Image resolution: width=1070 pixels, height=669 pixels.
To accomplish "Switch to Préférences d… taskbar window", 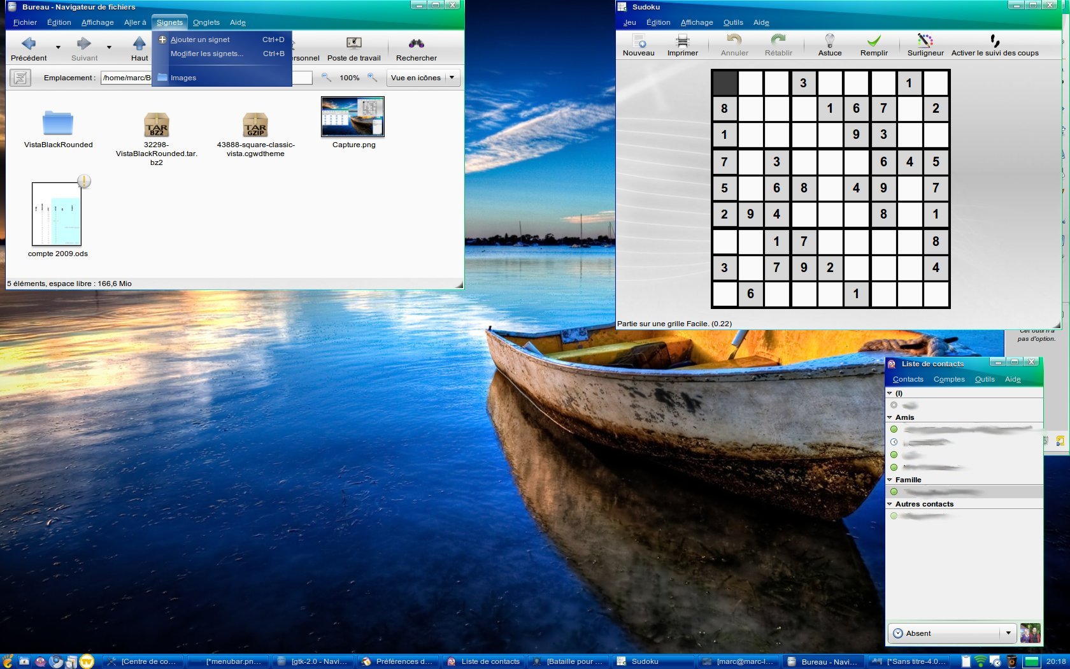I will pos(399,661).
